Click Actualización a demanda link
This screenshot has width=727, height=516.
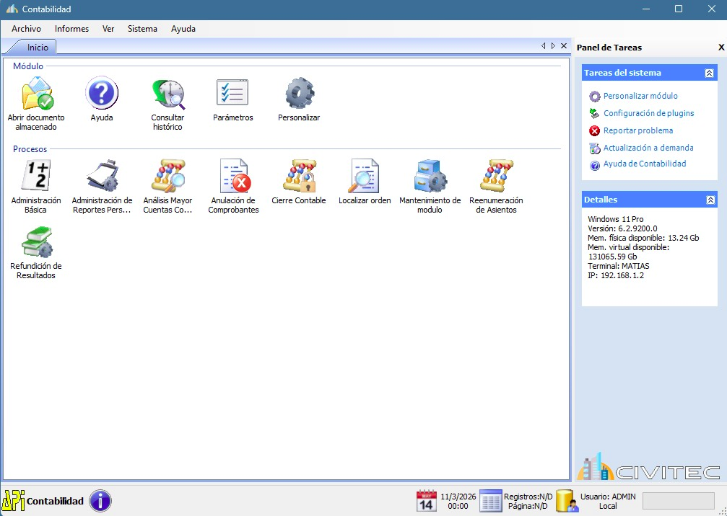coord(648,148)
